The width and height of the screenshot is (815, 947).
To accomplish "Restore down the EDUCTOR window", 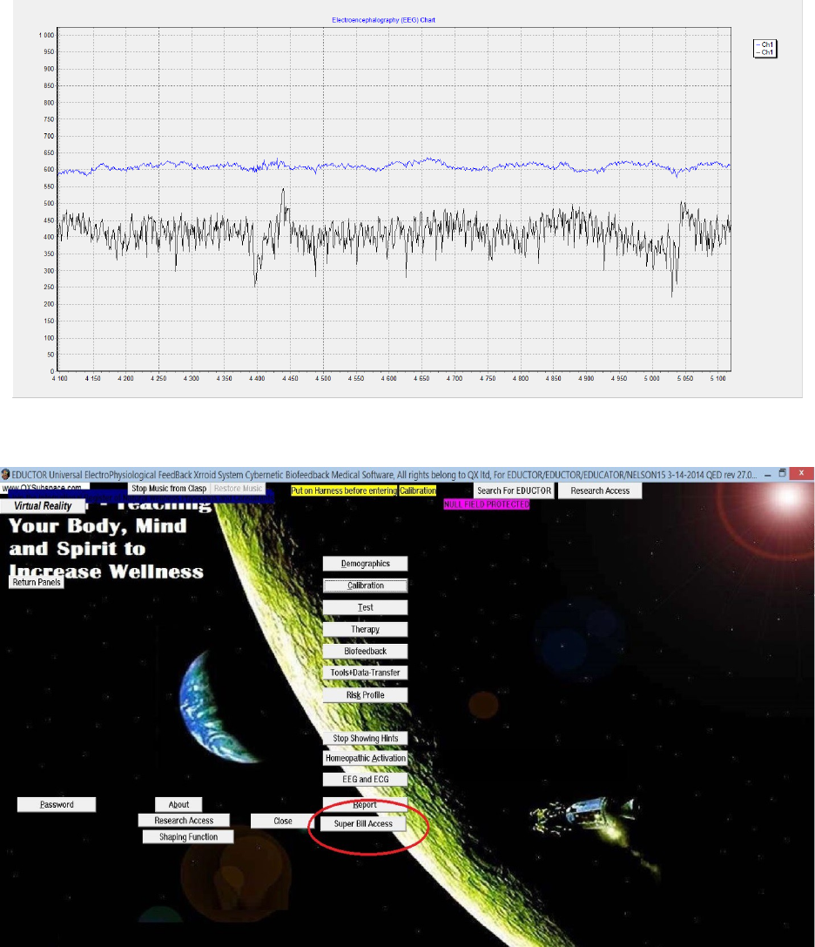I will 783,474.
